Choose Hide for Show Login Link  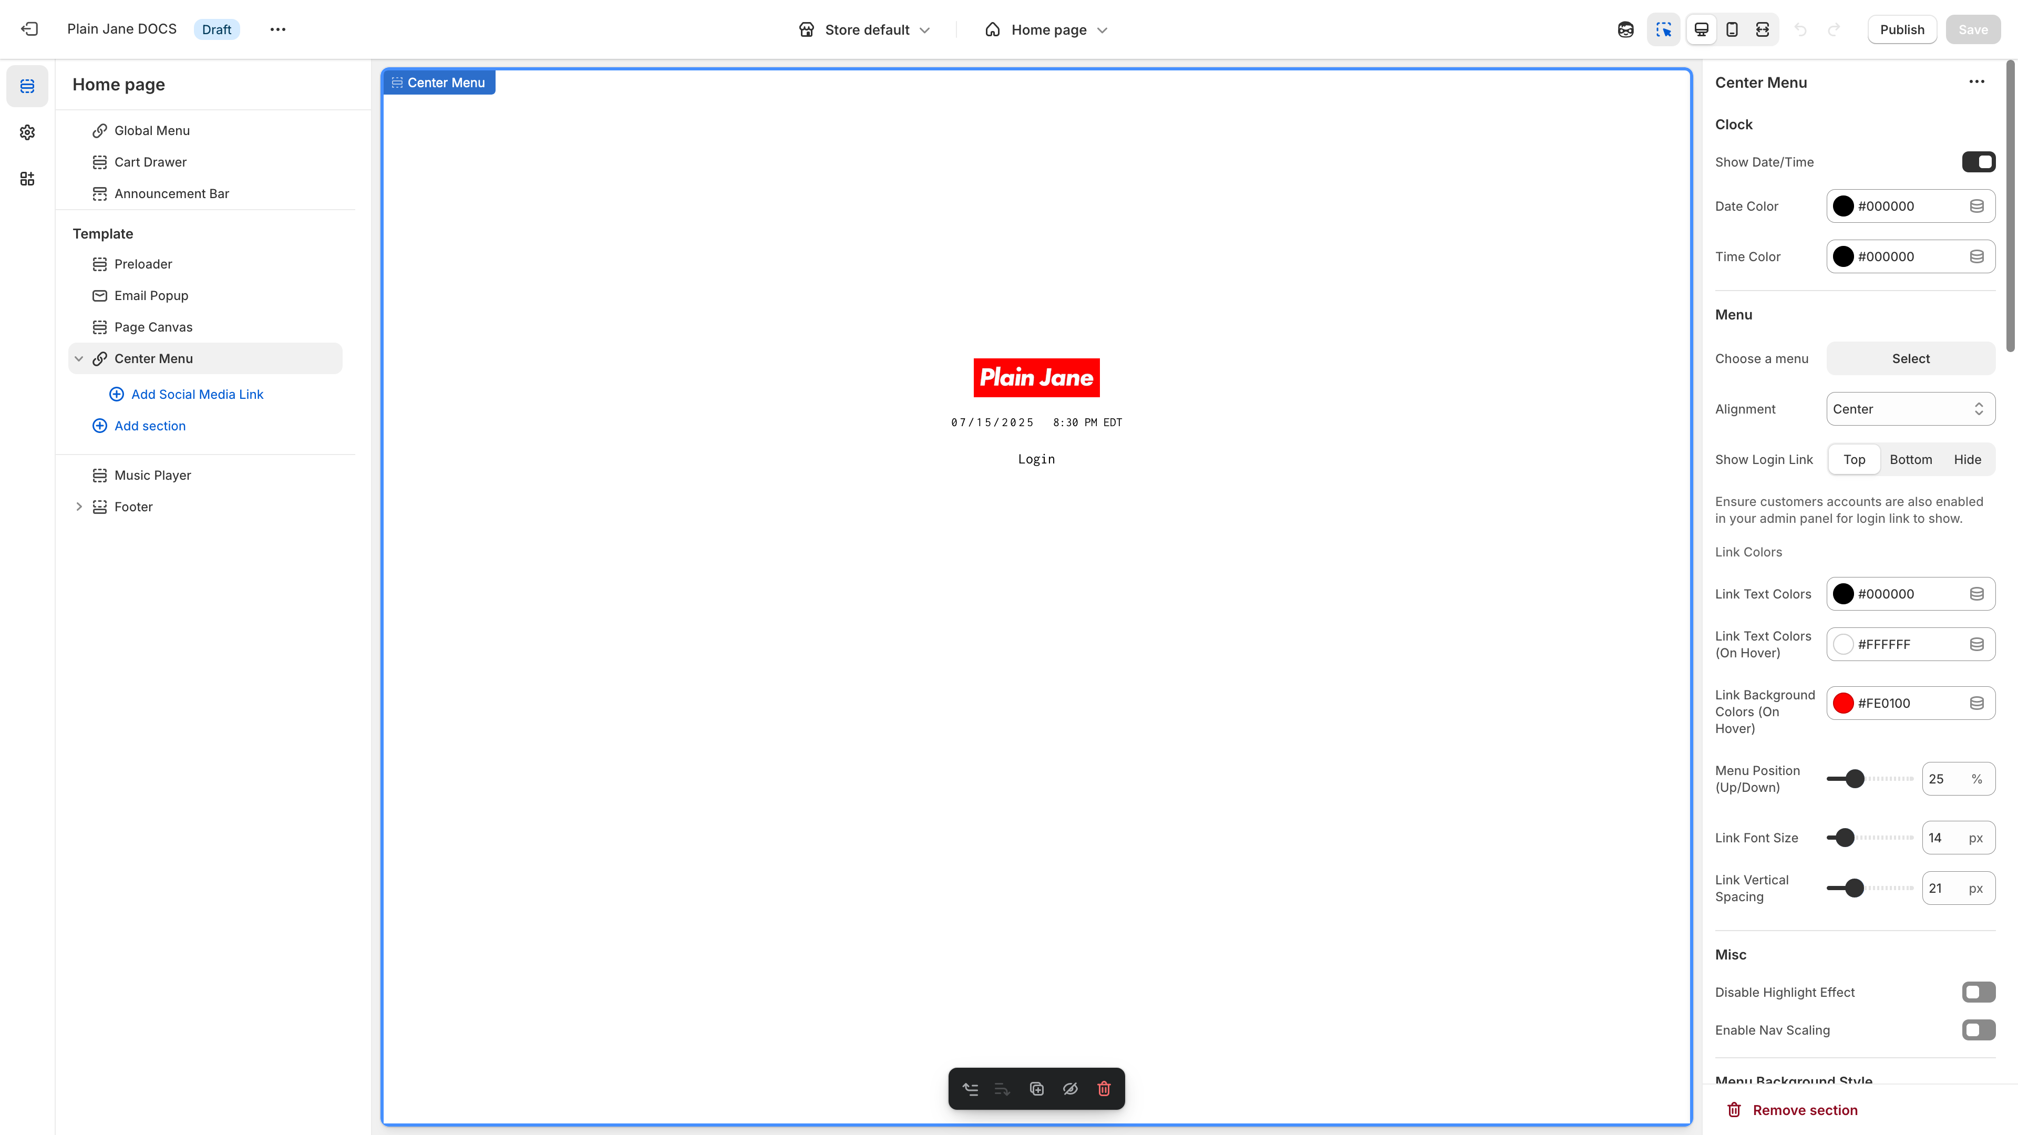(1968, 459)
